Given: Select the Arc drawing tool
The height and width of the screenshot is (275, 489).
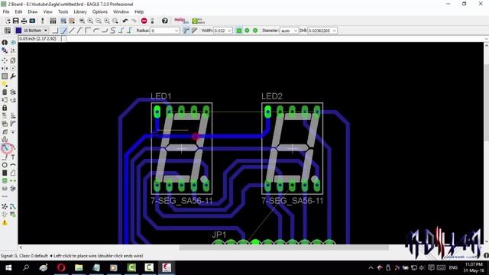Looking at the screenshot, I should click(x=13, y=165).
